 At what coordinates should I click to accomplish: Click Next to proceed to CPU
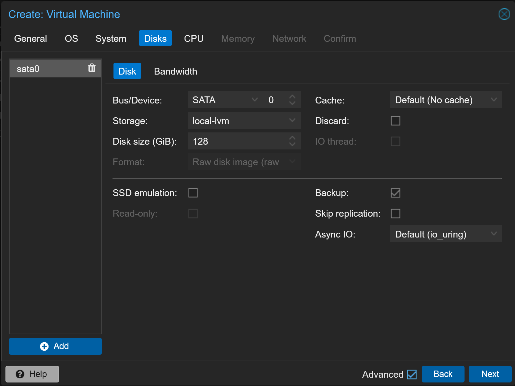[x=490, y=374]
